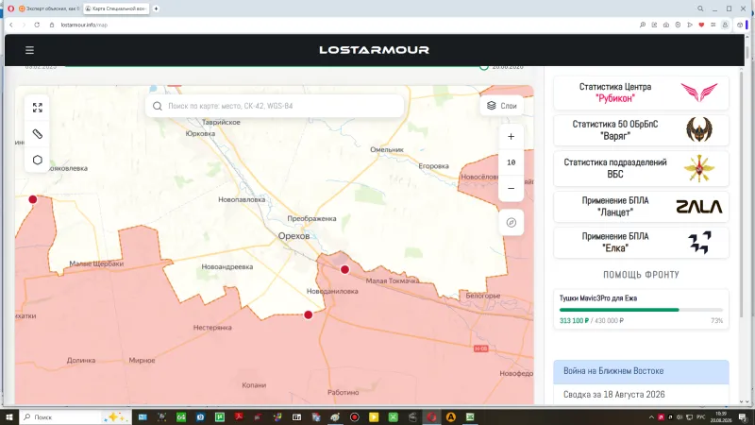Open the profile account icon

(725, 25)
